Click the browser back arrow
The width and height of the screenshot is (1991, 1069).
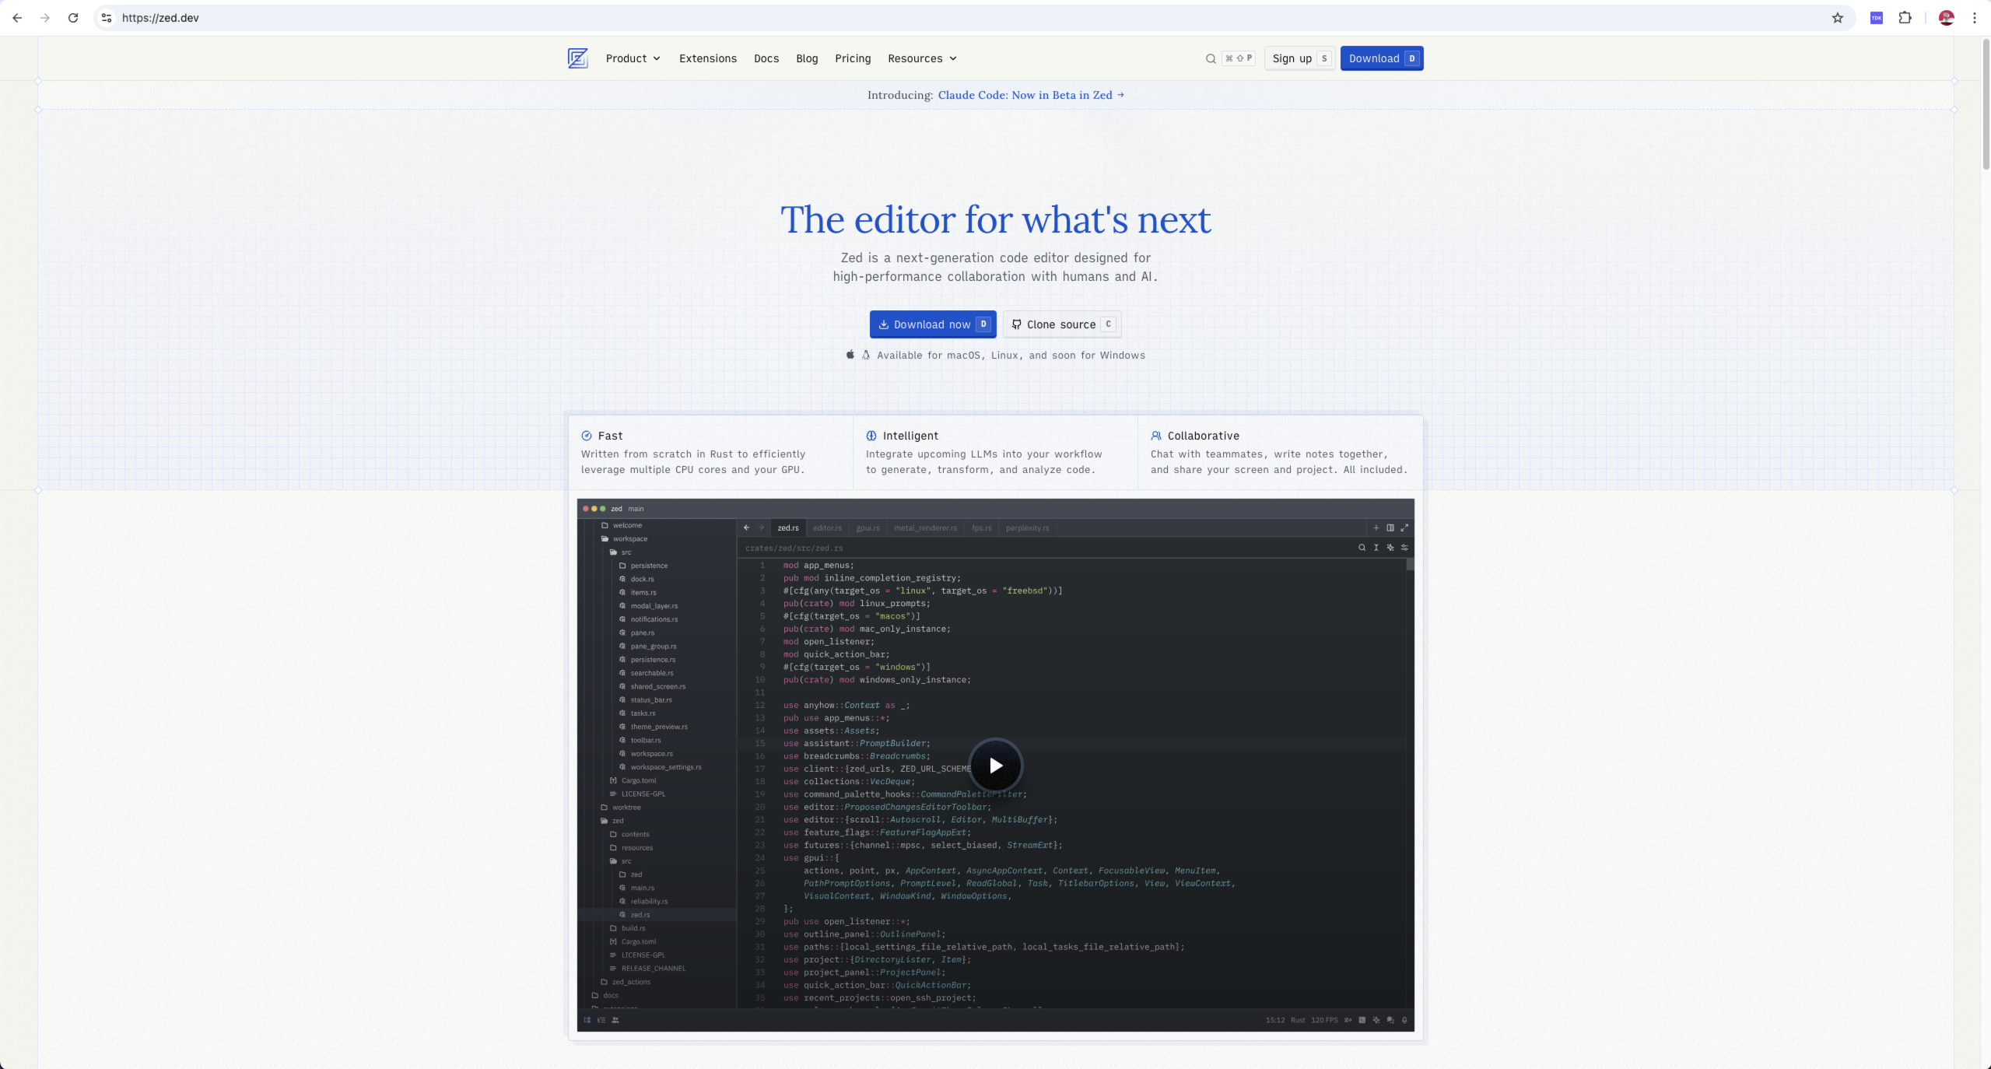17,18
